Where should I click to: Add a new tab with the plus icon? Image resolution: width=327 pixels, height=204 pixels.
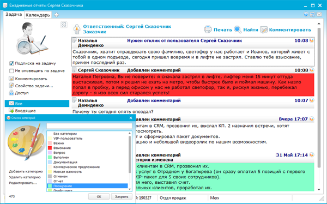coord(56,15)
